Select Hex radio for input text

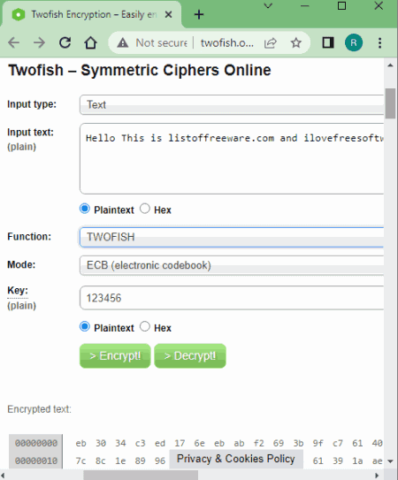pos(145,209)
